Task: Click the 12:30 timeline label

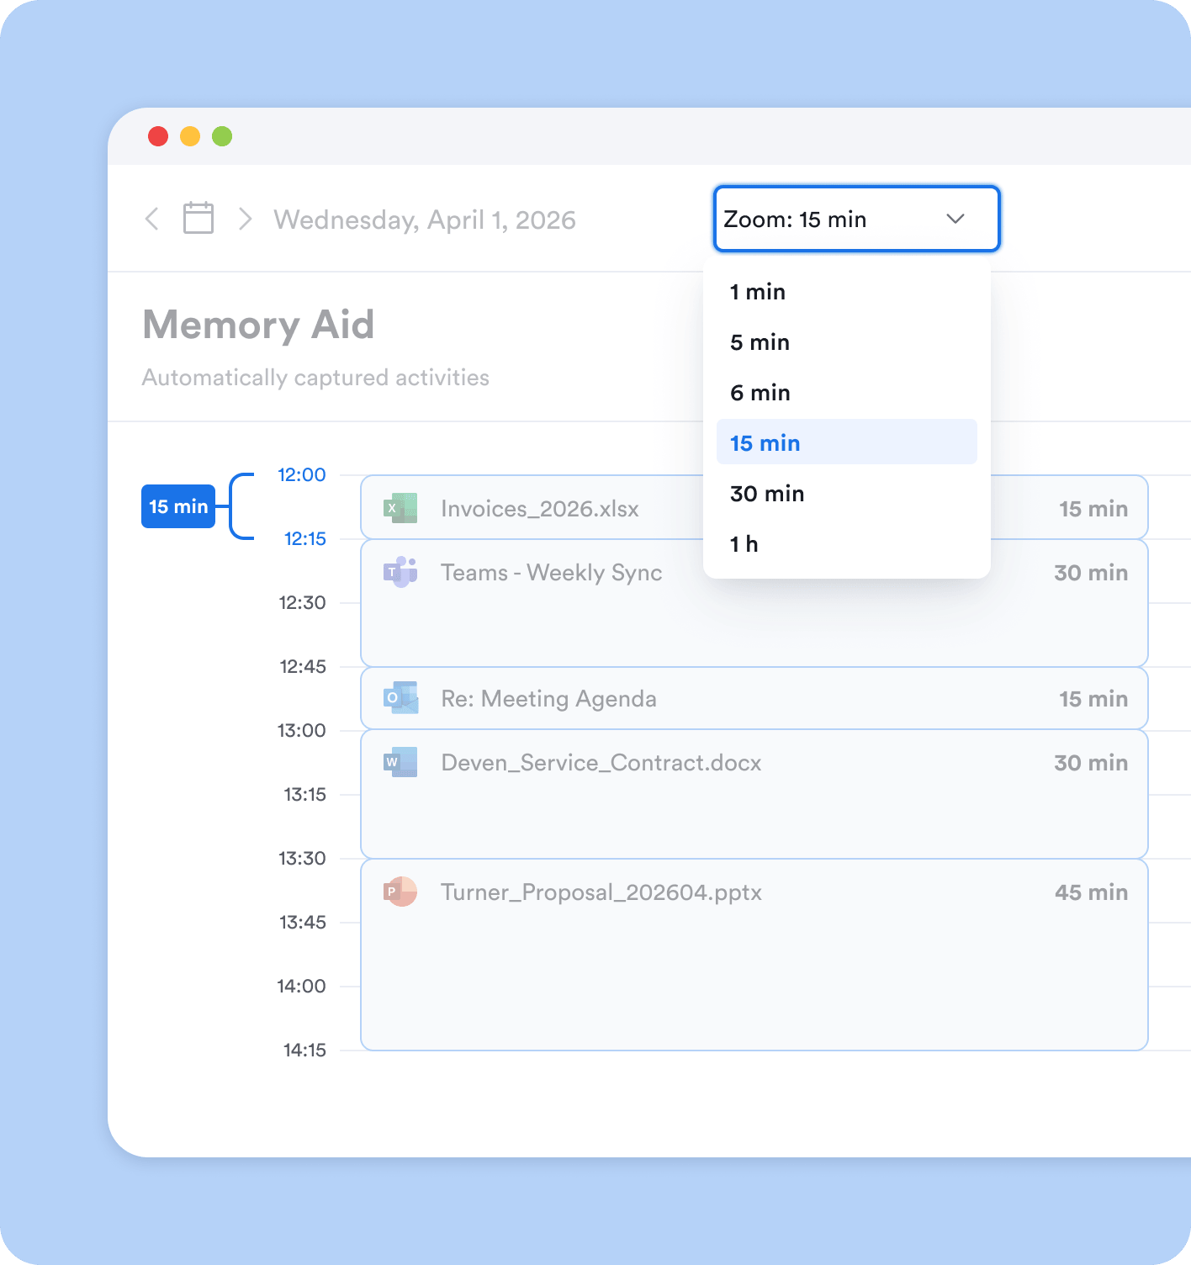Action: pos(302,602)
